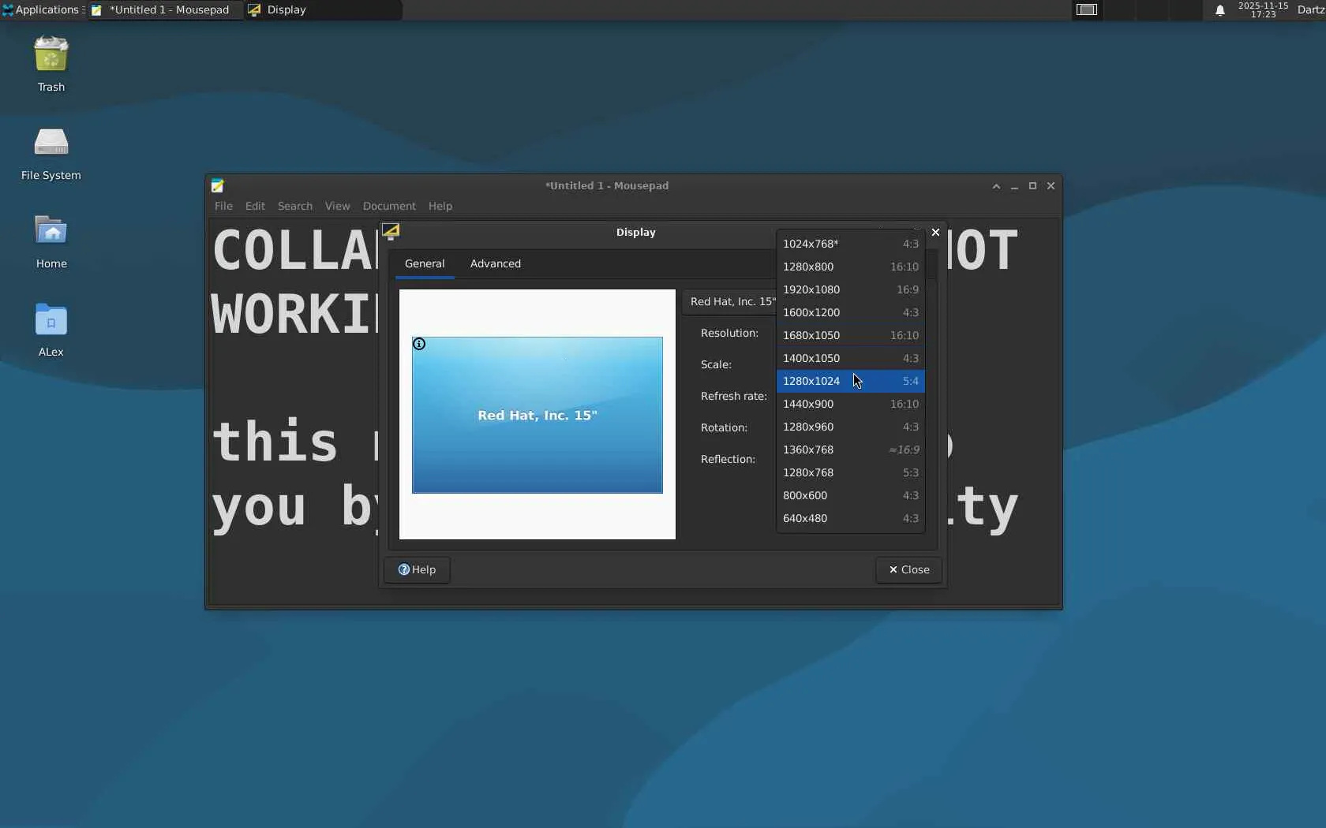1326x828 pixels.
Task: Minimize the Mousepad window
Action: [1014, 186]
